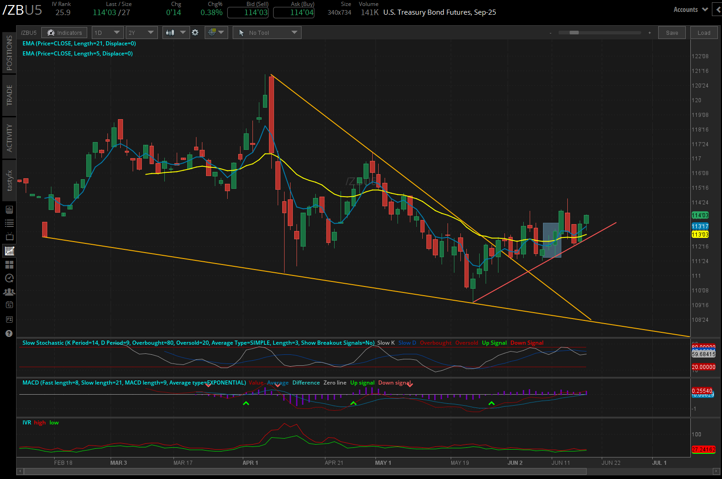Open the ACTIVITY side tab
Screen dimensions: 722x479
9,138
